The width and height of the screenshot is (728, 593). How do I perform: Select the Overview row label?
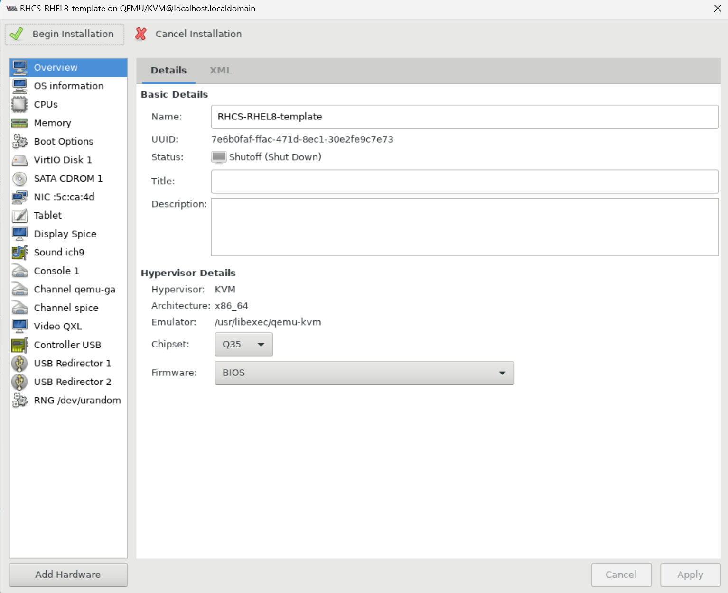(x=56, y=67)
